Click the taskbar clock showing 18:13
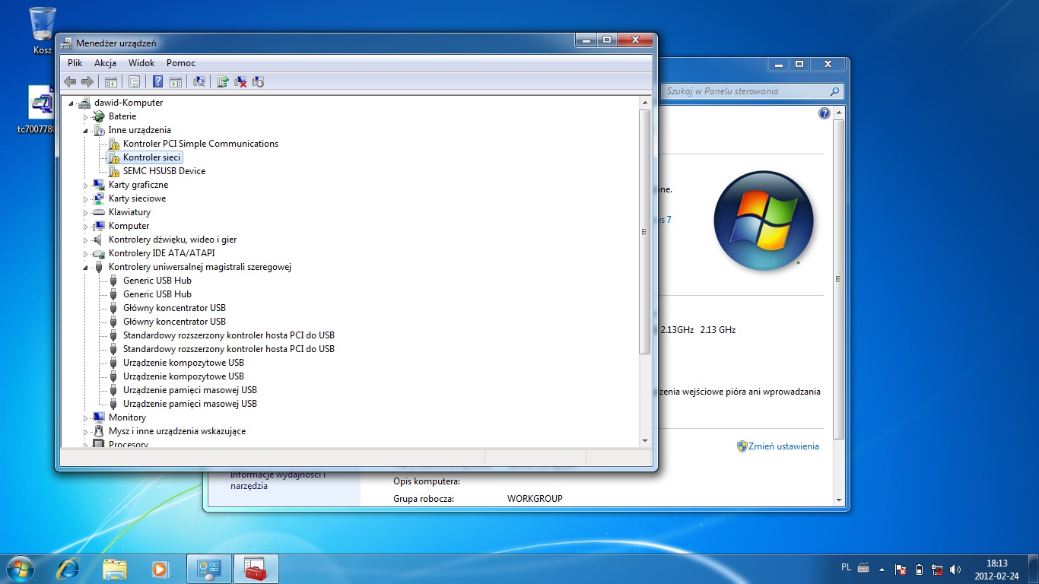The image size is (1039, 584). [996, 568]
